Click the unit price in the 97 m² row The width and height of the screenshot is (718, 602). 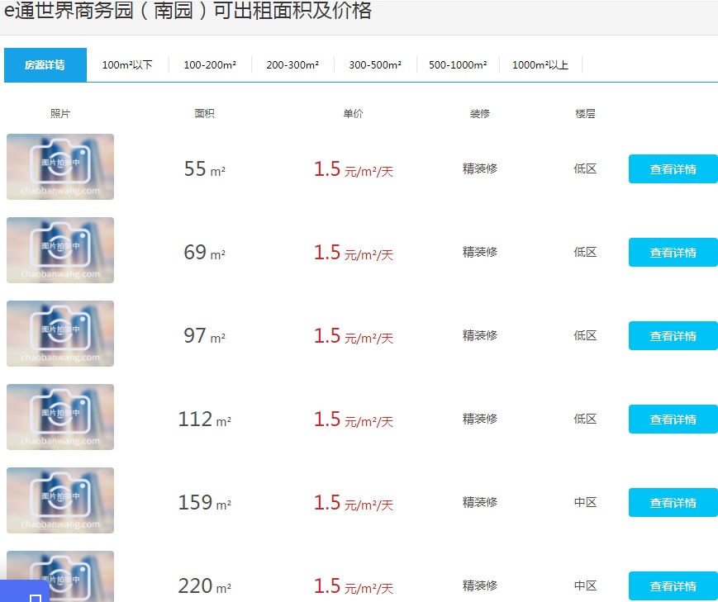click(354, 335)
